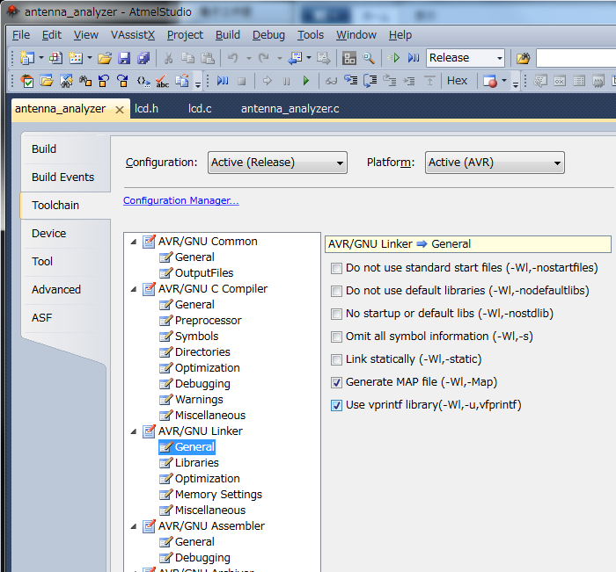Open the Device Programming grid icon

coord(349,58)
